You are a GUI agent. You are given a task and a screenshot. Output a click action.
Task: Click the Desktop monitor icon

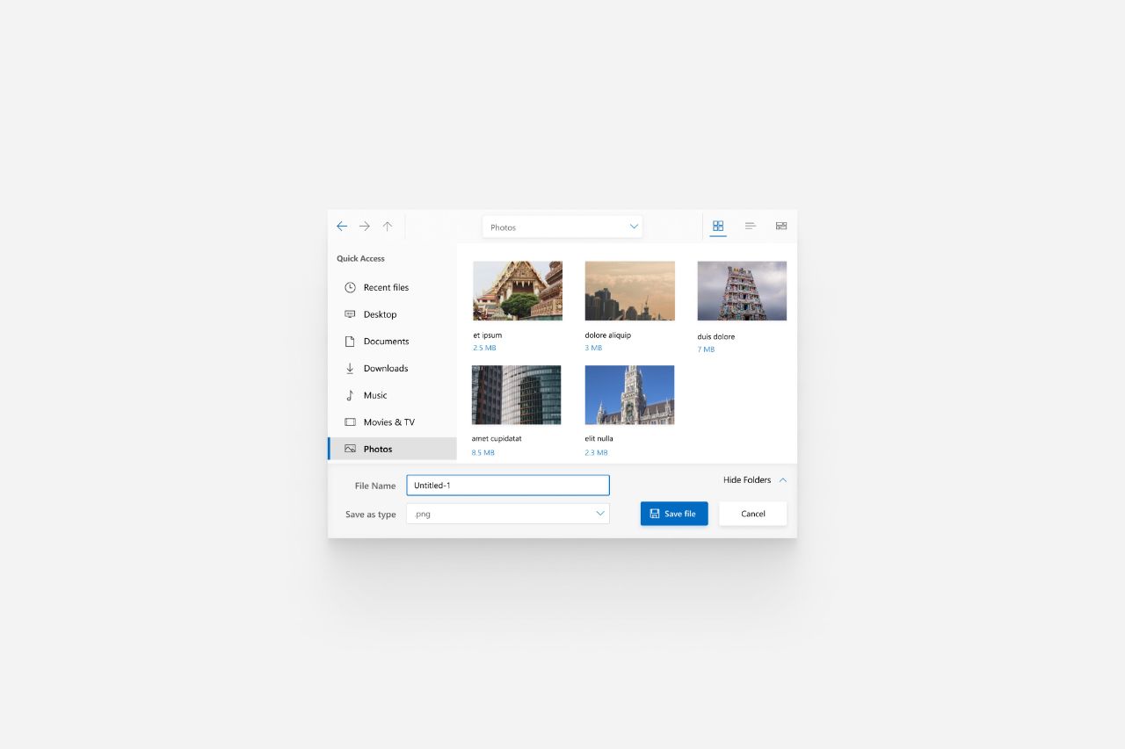pyautogui.click(x=350, y=314)
